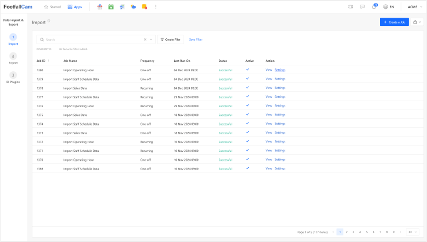Screen dimensions: 427x242
Task: Open the blue chart app shortcut
Action: pos(122,7)
